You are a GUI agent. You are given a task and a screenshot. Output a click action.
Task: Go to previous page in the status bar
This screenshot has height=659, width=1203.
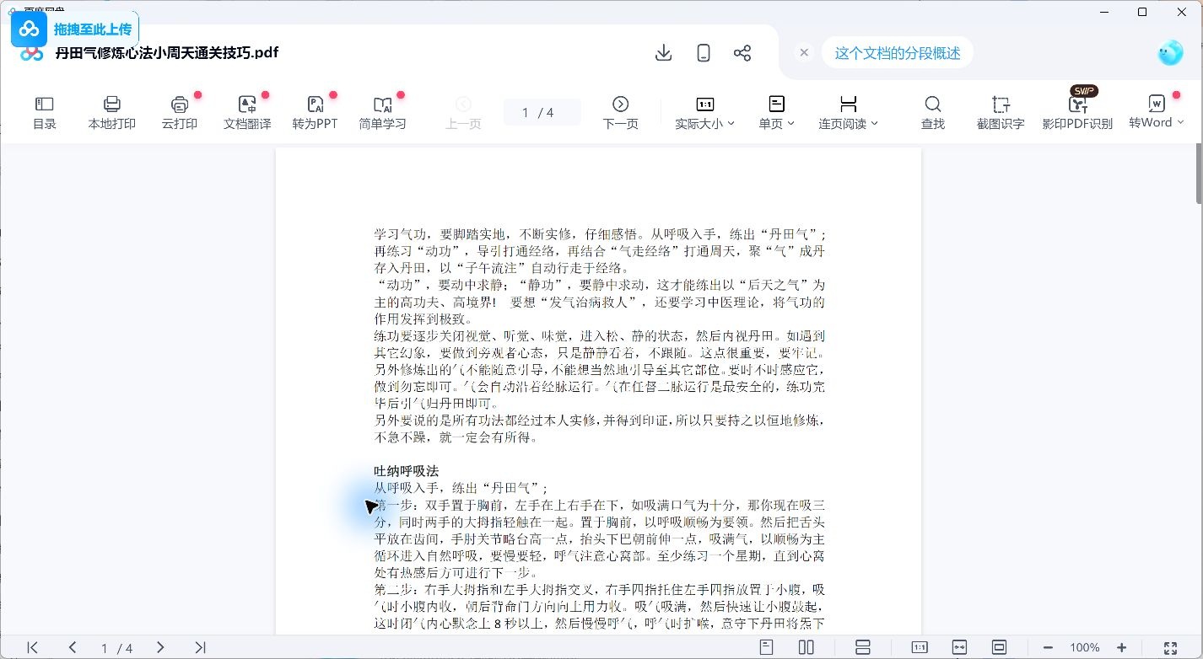(73, 647)
